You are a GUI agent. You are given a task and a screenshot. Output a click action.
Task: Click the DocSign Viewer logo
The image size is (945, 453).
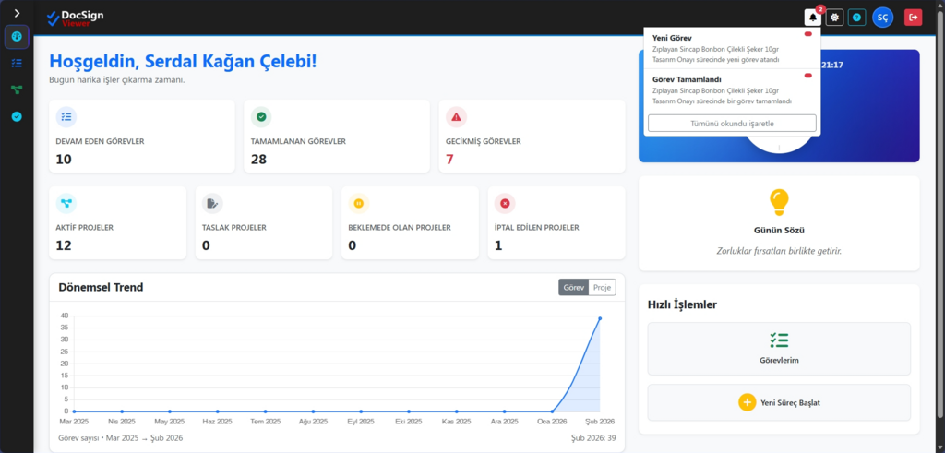click(76, 18)
